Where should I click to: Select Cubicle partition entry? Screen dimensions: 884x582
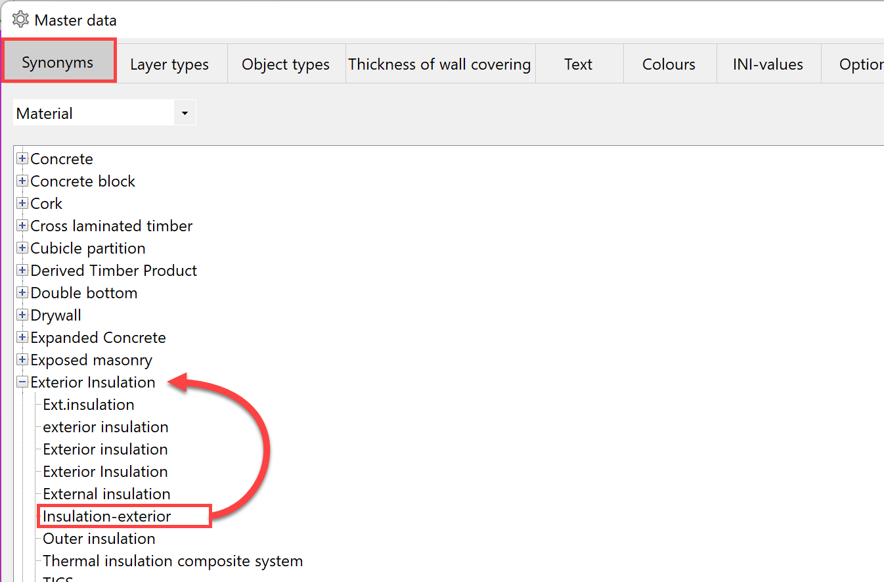click(88, 248)
